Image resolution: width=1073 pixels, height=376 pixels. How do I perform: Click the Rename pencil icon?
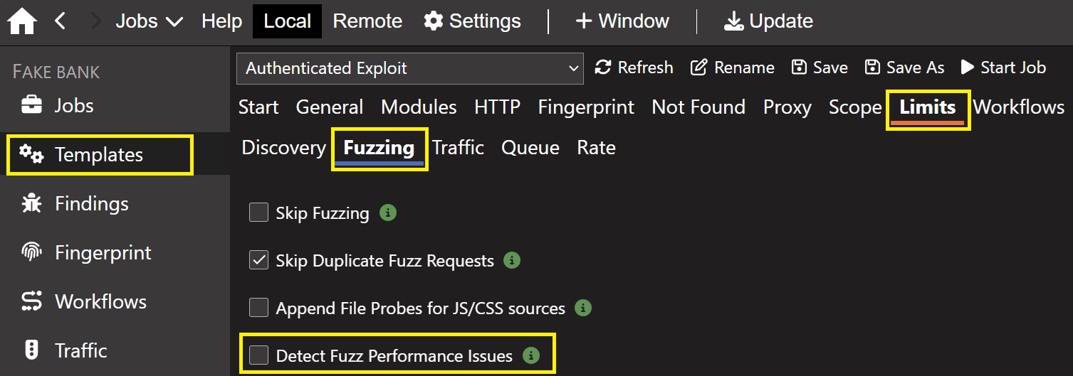[x=699, y=68]
